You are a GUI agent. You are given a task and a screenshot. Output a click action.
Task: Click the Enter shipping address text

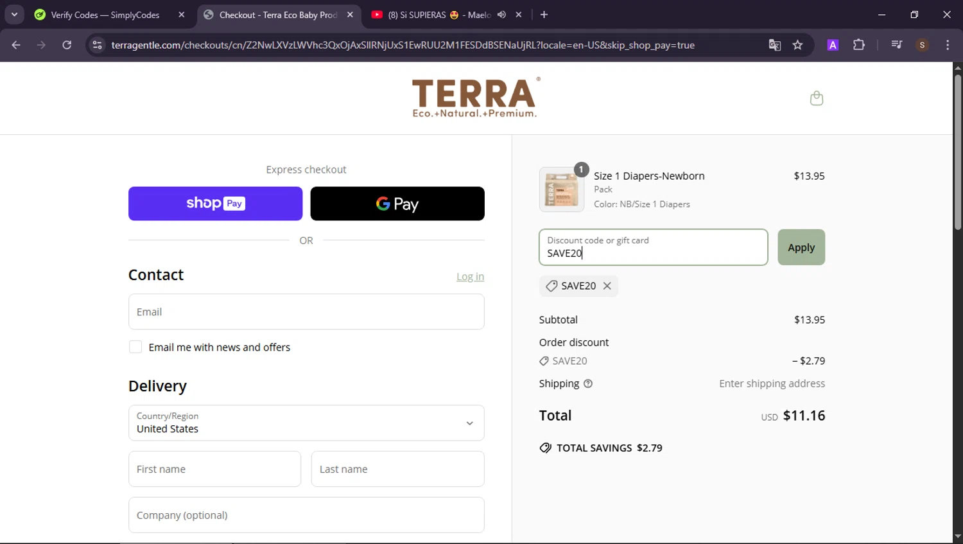(772, 383)
